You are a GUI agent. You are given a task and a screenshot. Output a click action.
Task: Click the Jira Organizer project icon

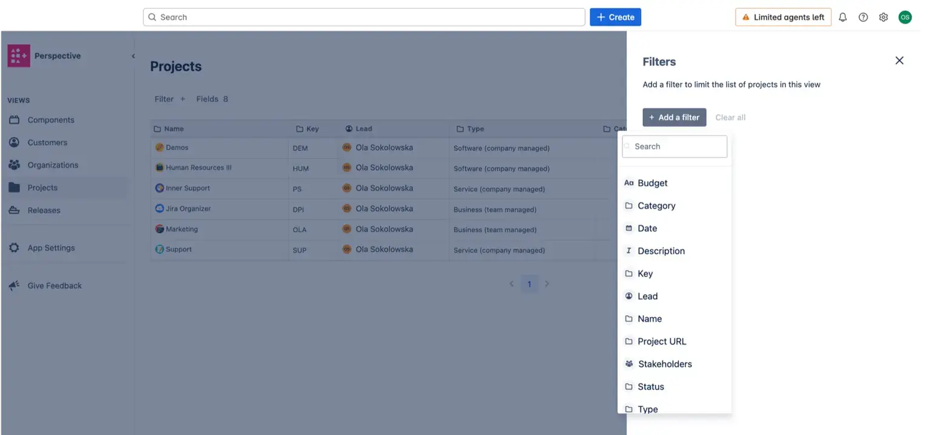160,209
